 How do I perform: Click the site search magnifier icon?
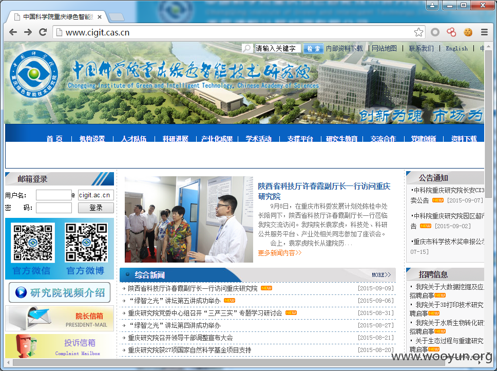coord(247,48)
